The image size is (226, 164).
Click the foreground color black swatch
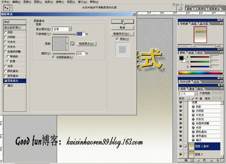pos(181,58)
